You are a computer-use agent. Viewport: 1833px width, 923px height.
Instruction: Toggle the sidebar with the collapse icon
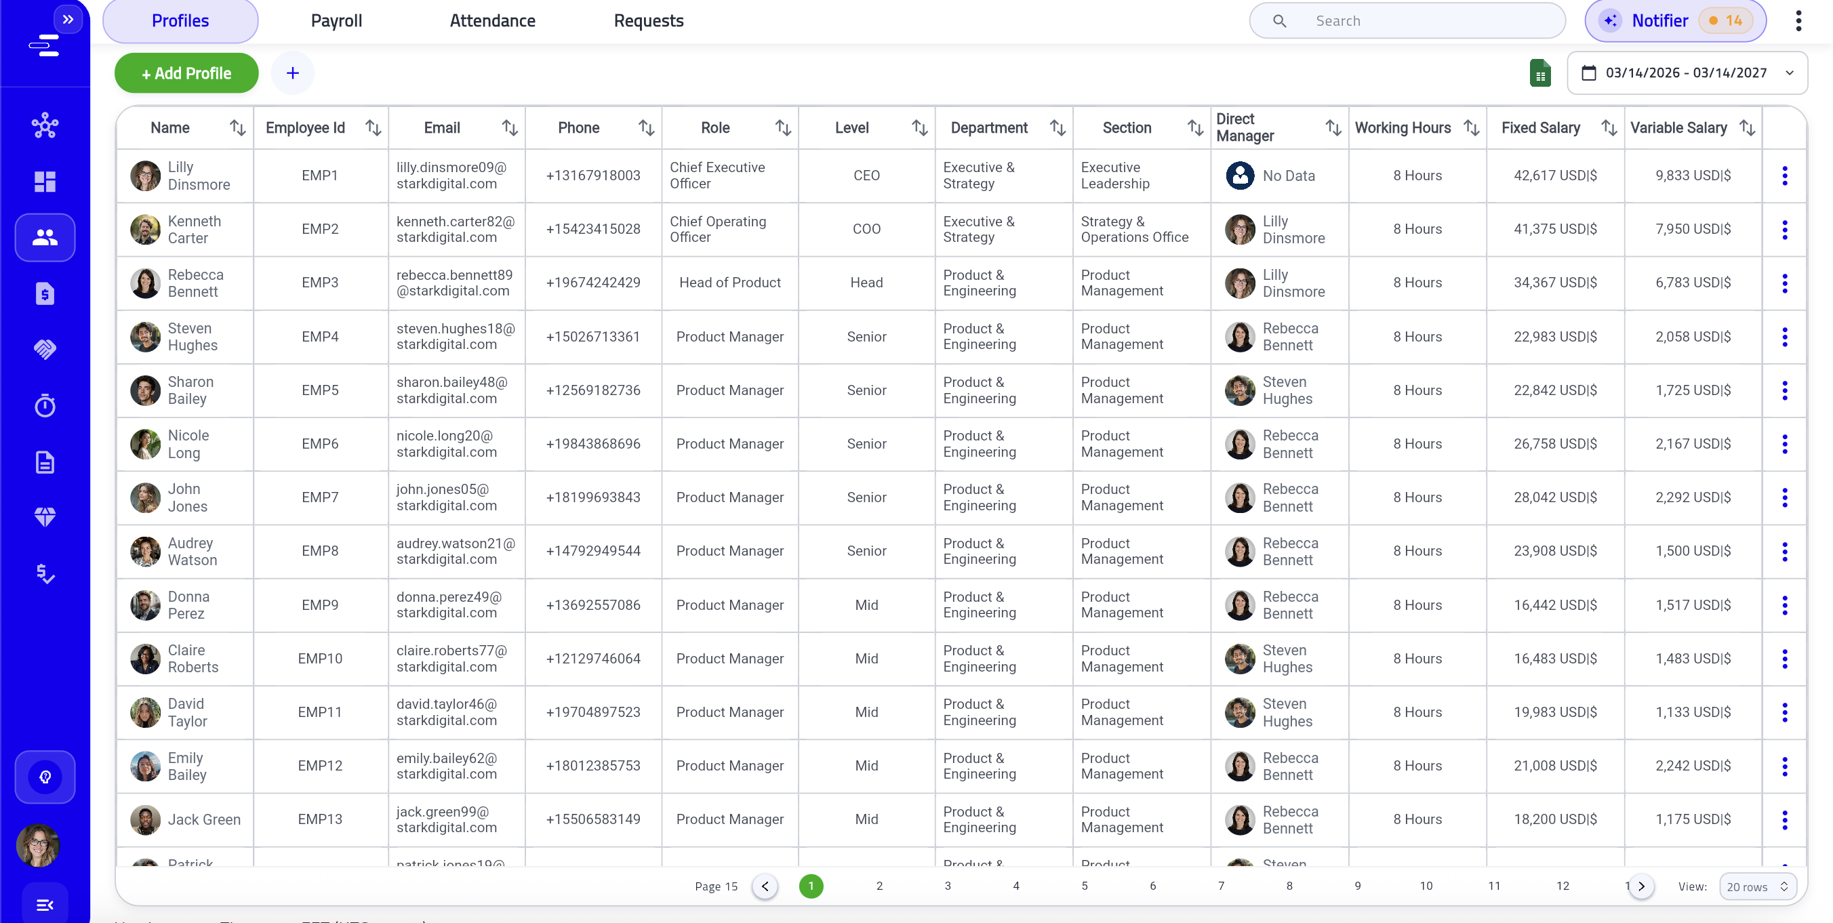point(45,904)
